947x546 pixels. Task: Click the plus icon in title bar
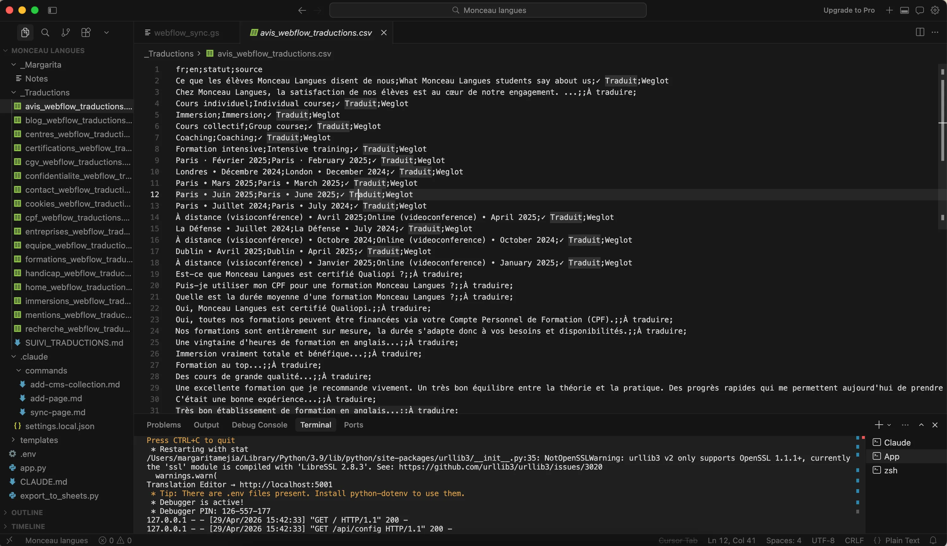pos(889,10)
